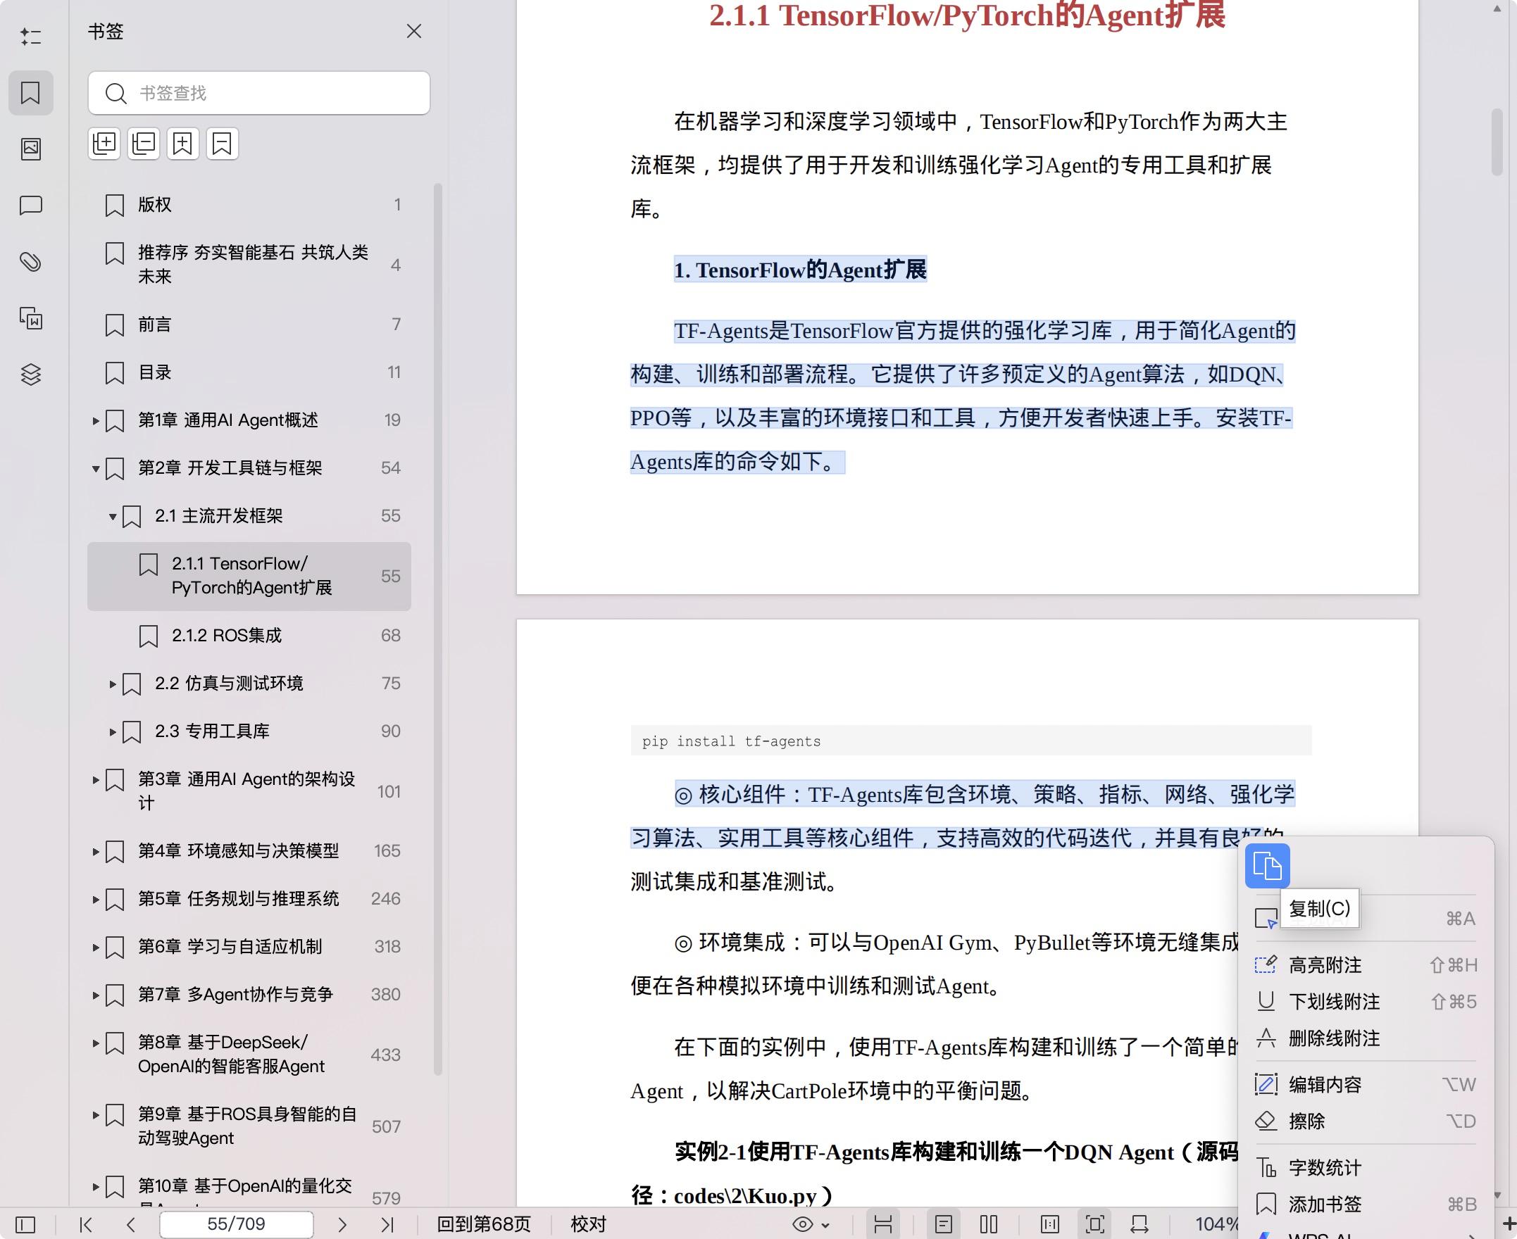Expand the 2.3 专用工具库 bookmark
The image size is (1517, 1239).
coord(113,732)
